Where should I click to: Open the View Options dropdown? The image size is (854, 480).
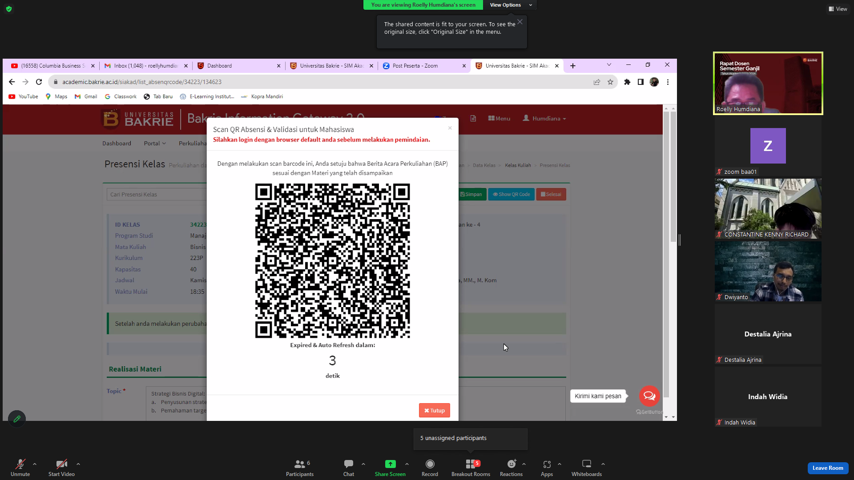click(x=510, y=5)
